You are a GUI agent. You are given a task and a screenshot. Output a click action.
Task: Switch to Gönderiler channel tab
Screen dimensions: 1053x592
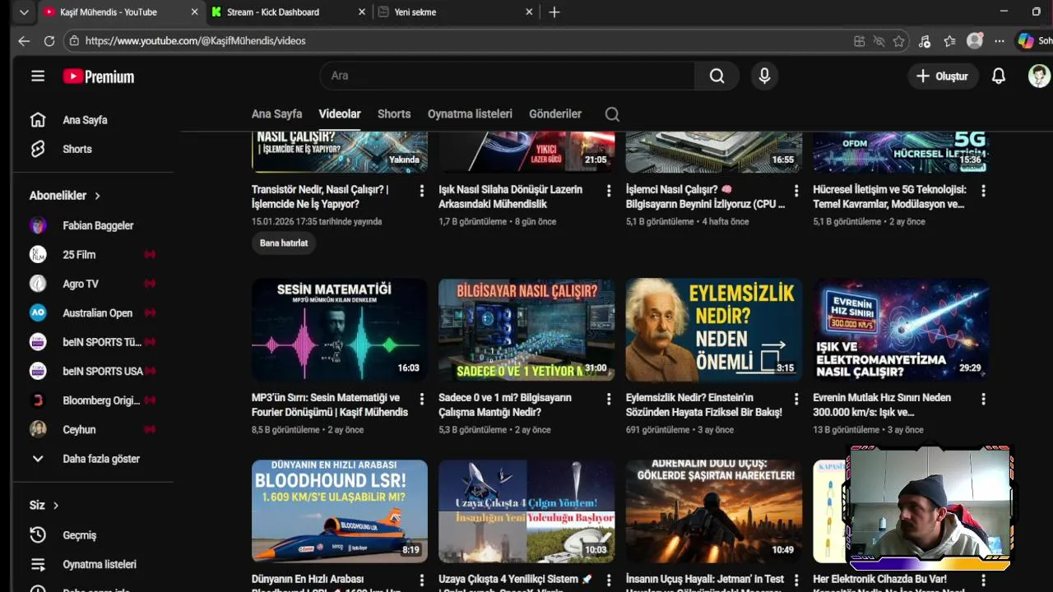coord(555,114)
